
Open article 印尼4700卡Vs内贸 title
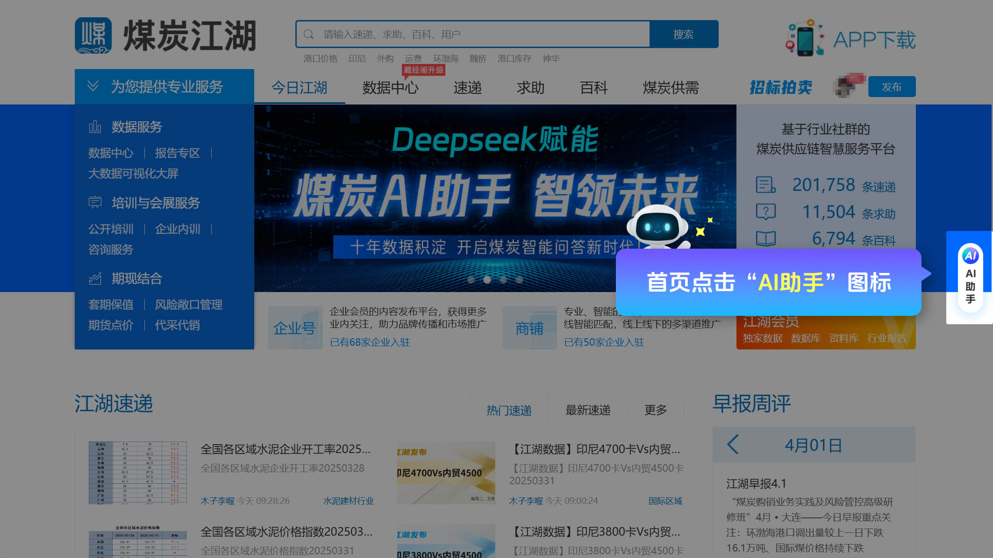tap(594, 449)
